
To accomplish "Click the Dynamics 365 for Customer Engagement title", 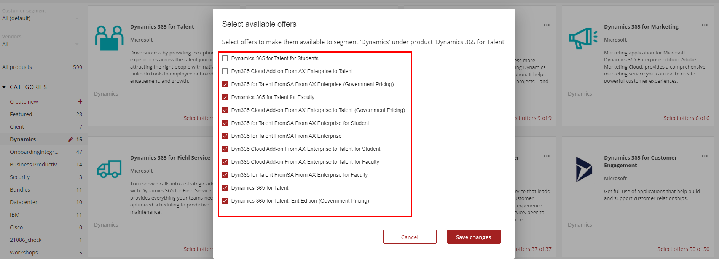I will [641, 161].
